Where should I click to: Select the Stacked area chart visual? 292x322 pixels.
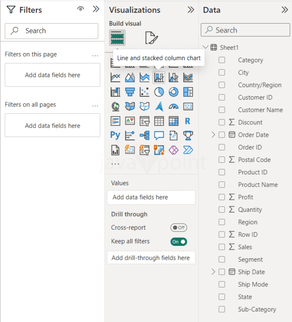[x=145, y=77]
